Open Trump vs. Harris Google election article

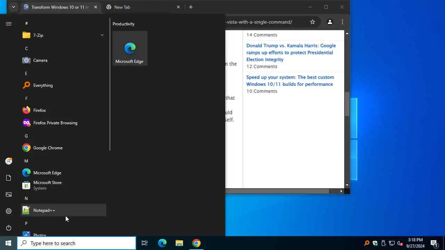pyautogui.click(x=291, y=52)
